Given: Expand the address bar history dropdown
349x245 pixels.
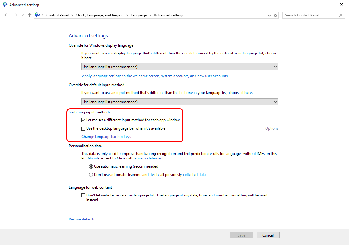Looking at the screenshot, I should (269, 15).
